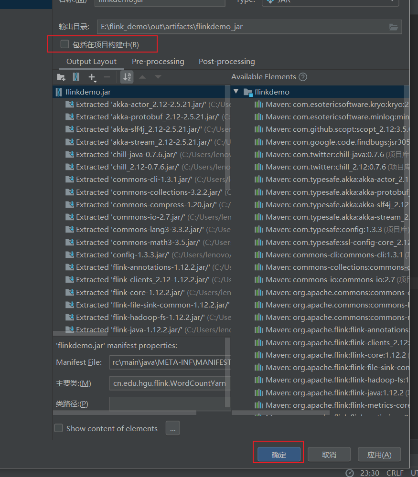The image size is (418, 477).
Task: Open the Type JAR dropdown
Action: tap(330, 1)
